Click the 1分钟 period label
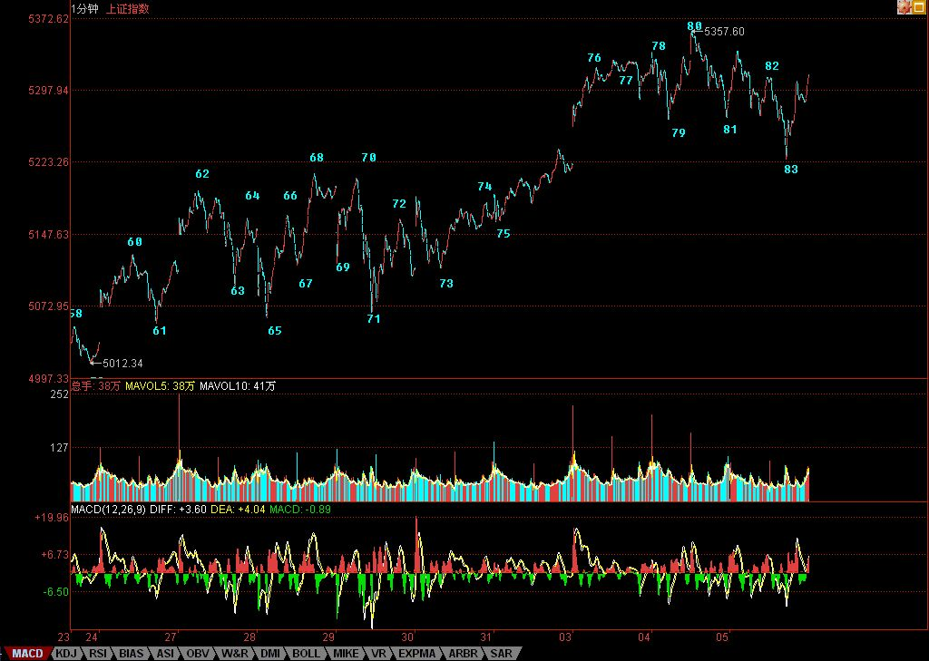 pyautogui.click(x=85, y=8)
